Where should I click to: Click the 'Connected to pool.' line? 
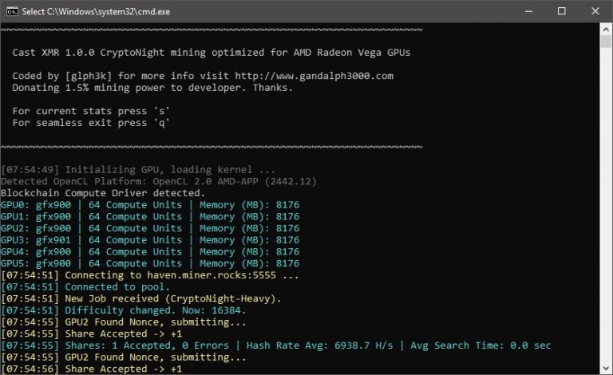[x=85, y=286]
